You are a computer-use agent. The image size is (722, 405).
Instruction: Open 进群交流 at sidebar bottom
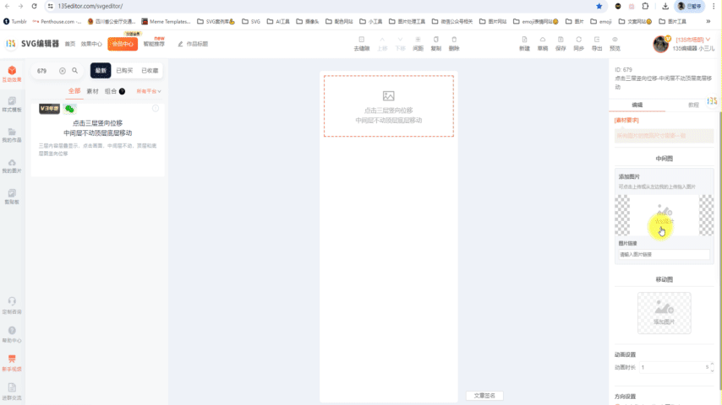(x=12, y=392)
